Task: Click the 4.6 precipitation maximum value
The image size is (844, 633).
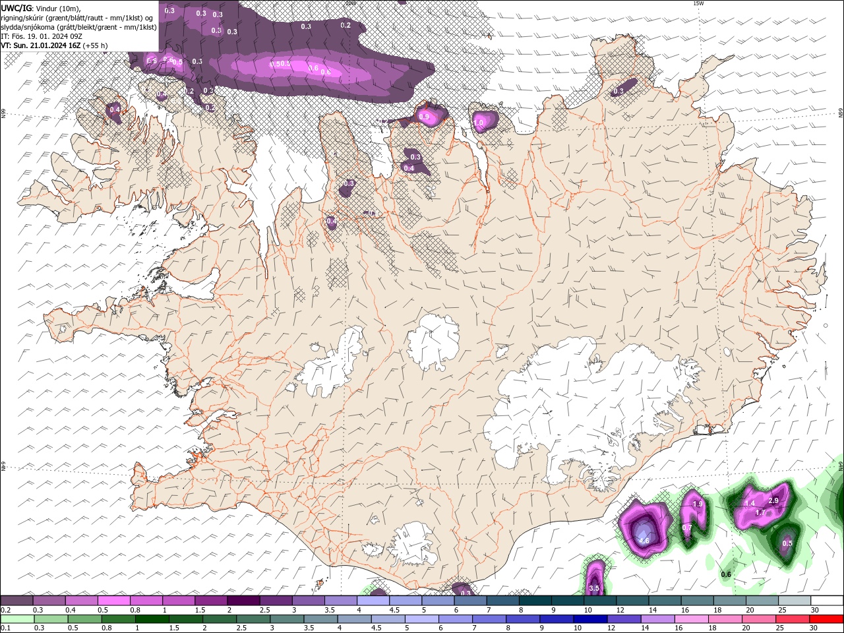Action: click(644, 541)
